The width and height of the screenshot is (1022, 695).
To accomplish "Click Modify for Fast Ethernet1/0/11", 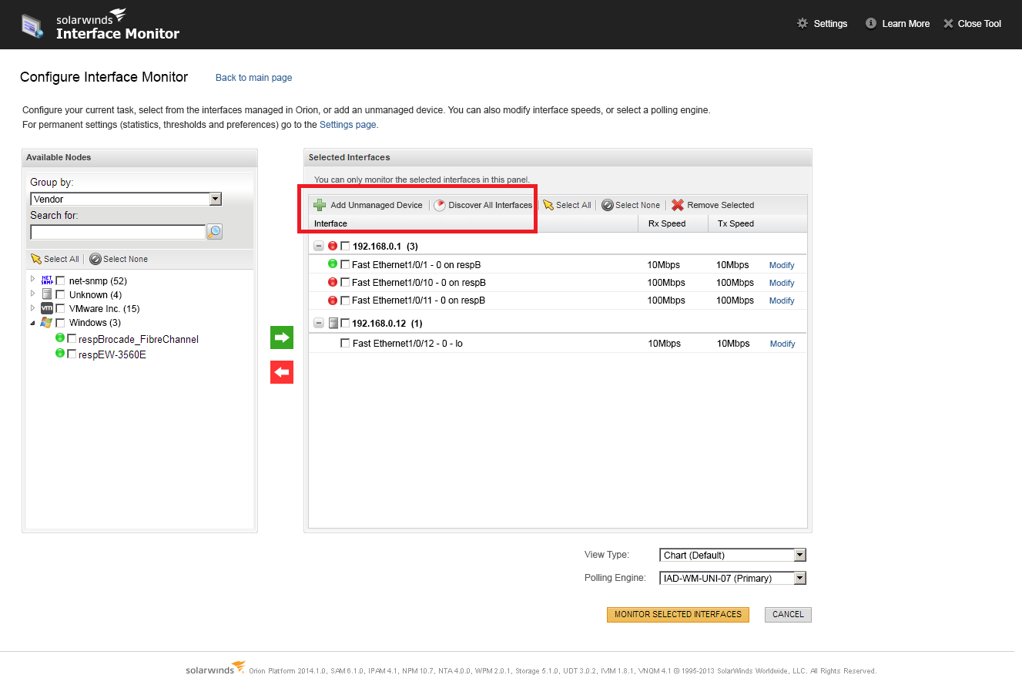I will point(782,300).
